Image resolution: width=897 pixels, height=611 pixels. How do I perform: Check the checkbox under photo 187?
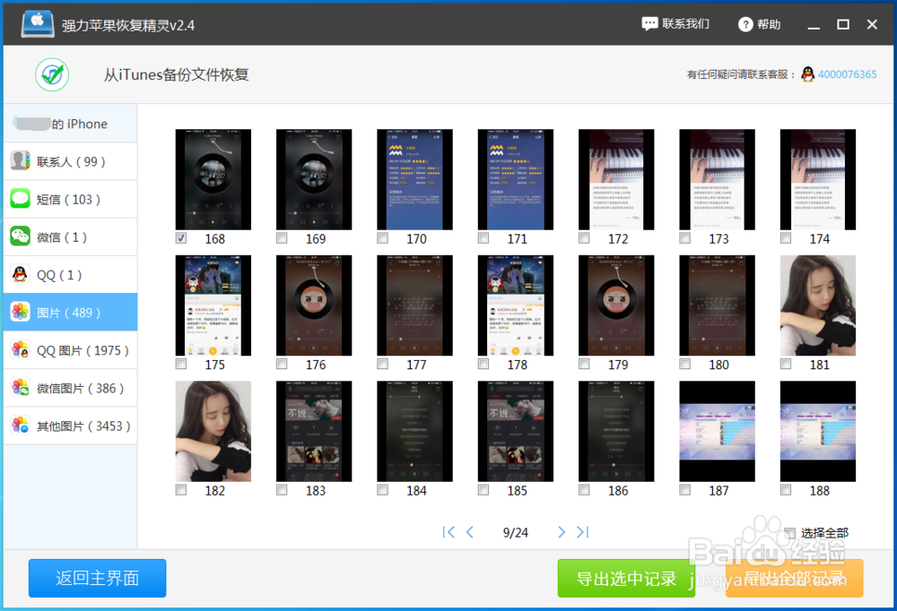(x=684, y=490)
